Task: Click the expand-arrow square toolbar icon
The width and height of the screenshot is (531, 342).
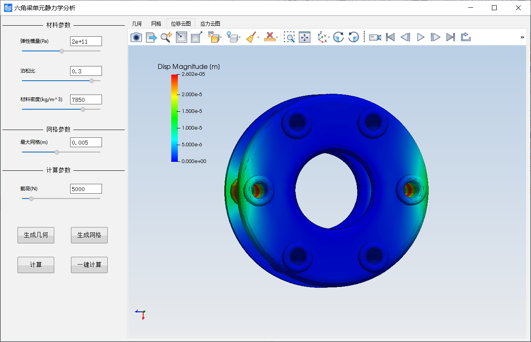Action: coord(196,38)
